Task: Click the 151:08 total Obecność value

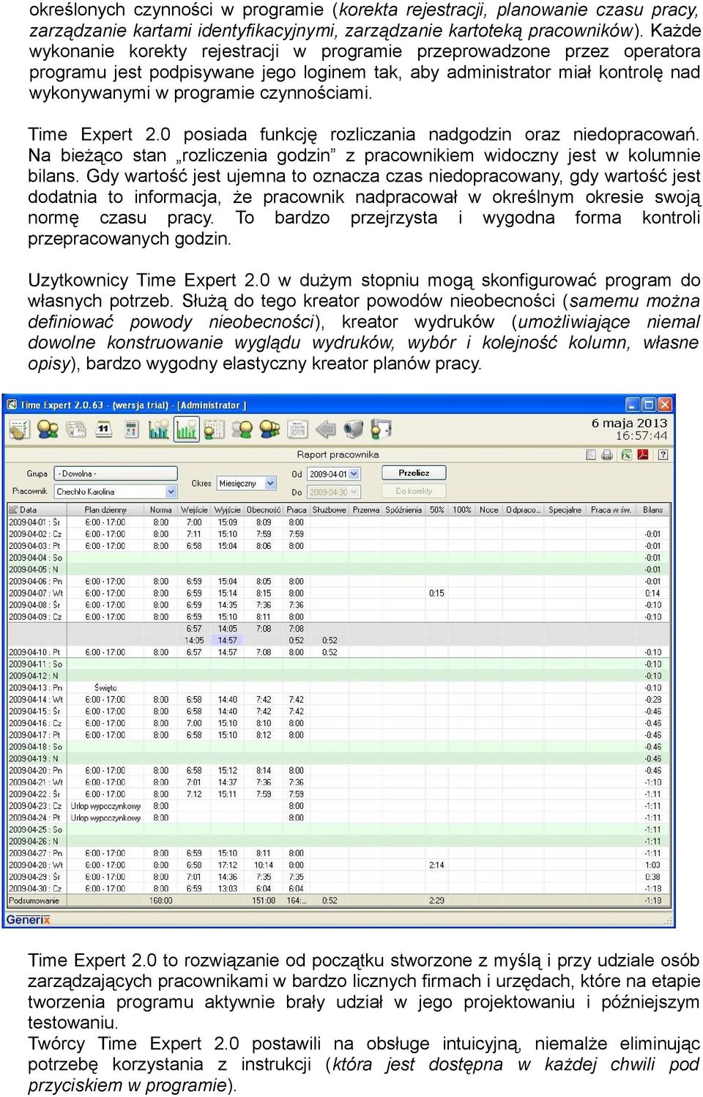Action: coord(264,901)
